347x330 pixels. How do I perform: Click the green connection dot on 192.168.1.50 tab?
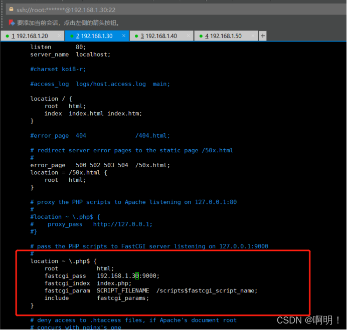click(x=201, y=36)
